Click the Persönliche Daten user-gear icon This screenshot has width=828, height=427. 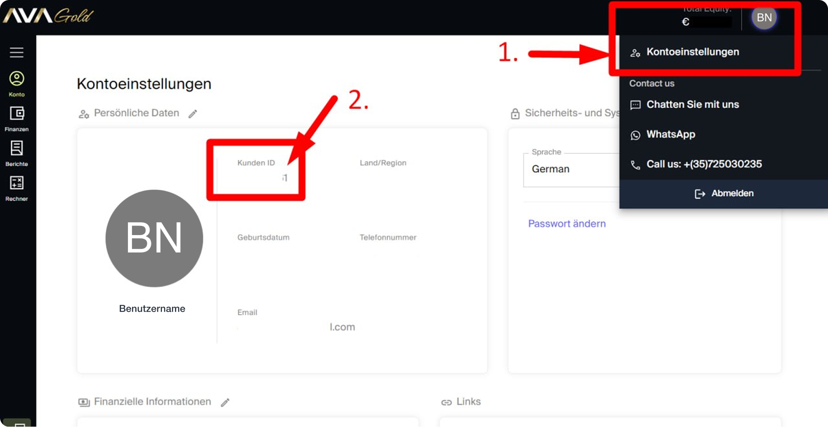coord(84,114)
